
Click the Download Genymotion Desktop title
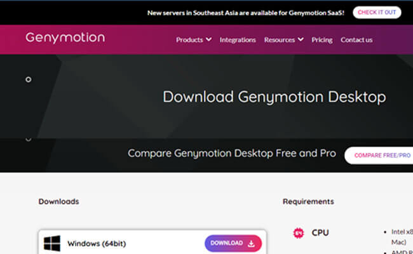[274, 97]
